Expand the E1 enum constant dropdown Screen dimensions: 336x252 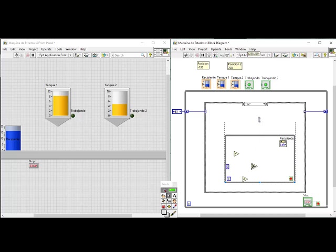click(x=177, y=111)
